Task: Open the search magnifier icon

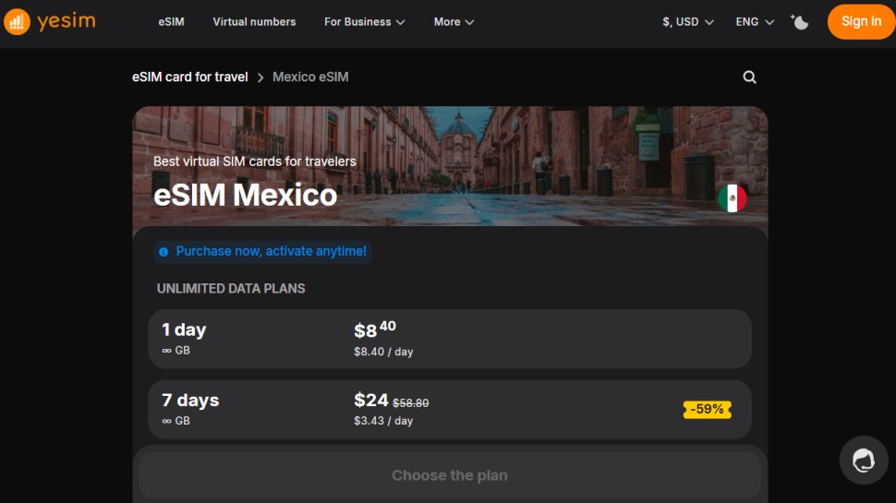Action: [x=749, y=78]
